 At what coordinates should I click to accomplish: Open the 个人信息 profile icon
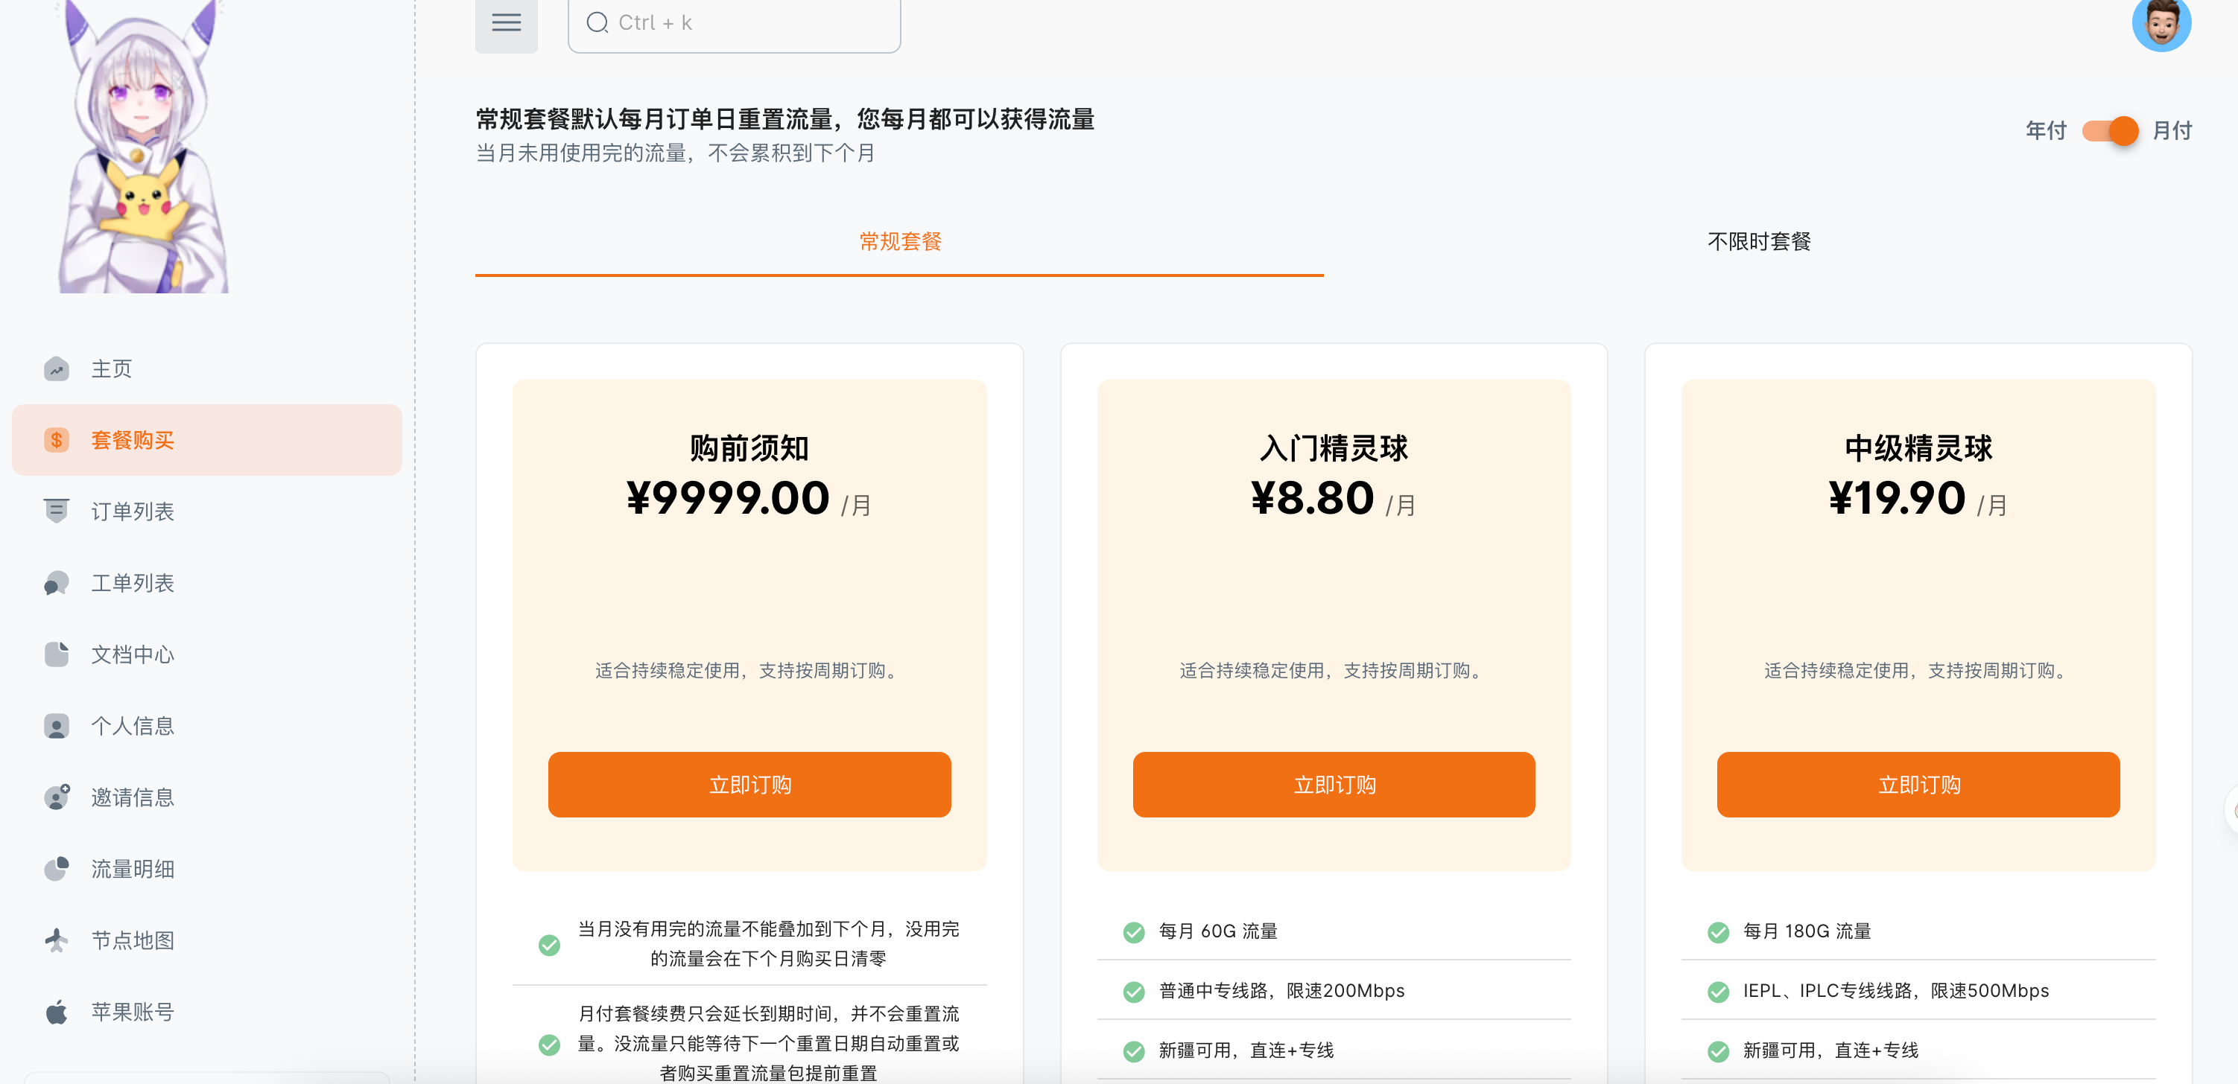tap(57, 726)
